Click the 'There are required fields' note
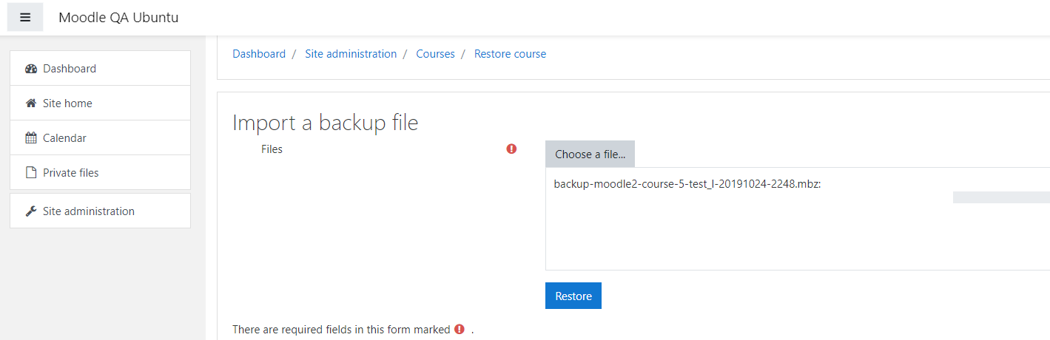1050x340 pixels. [353, 330]
